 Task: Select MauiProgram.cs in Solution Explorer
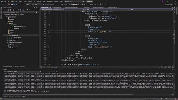pyautogui.click(x=14, y=48)
